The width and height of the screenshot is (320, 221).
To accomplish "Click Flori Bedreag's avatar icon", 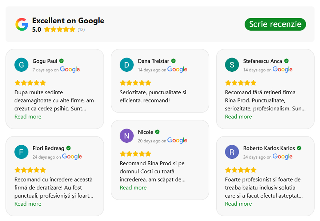I will pyautogui.click(x=21, y=152).
